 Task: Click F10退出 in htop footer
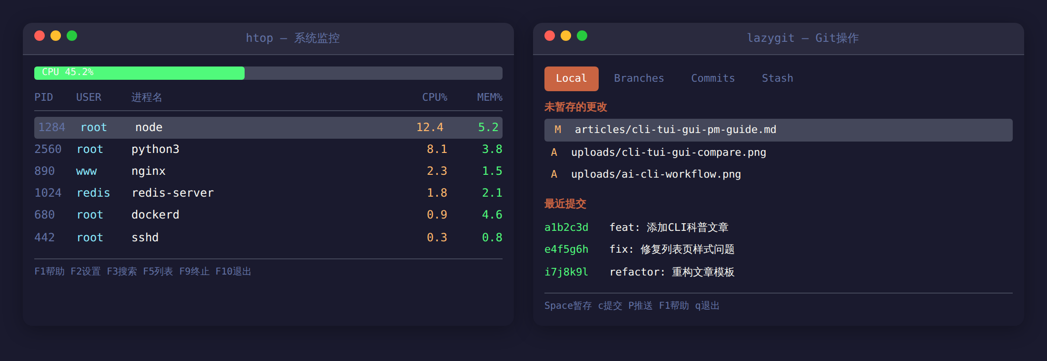tap(233, 271)
